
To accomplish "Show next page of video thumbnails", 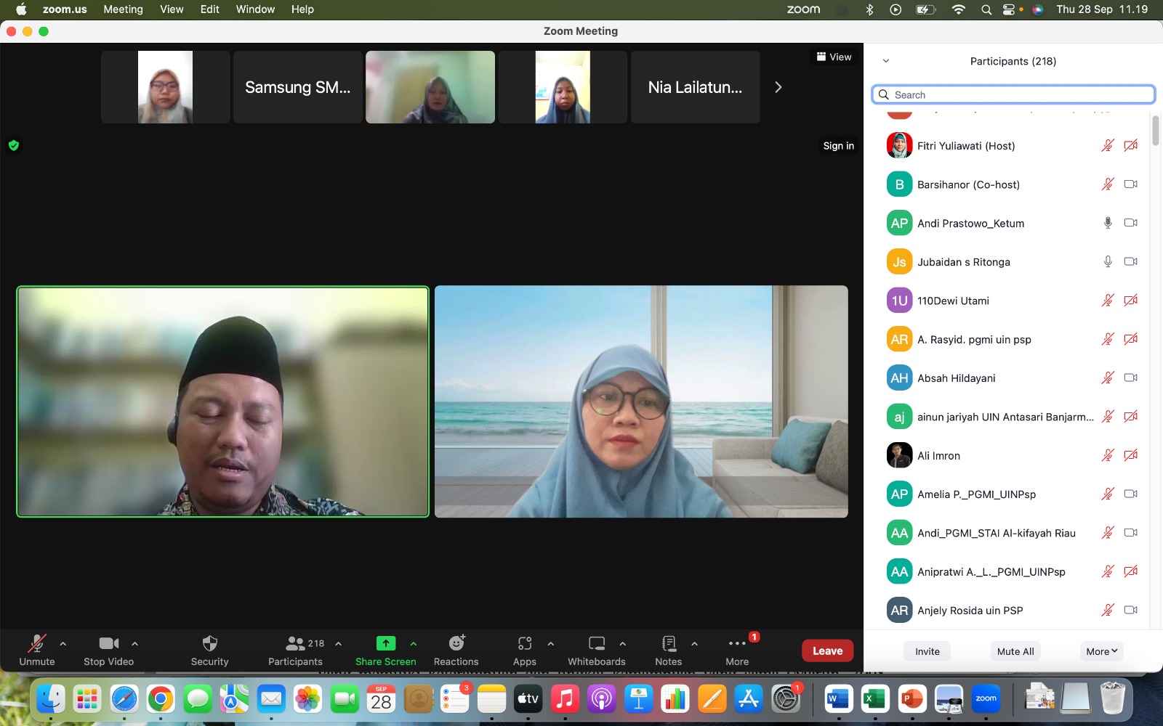I will (x=778, y=87).
